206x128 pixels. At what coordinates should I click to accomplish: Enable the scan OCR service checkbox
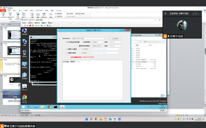(67, 53)
